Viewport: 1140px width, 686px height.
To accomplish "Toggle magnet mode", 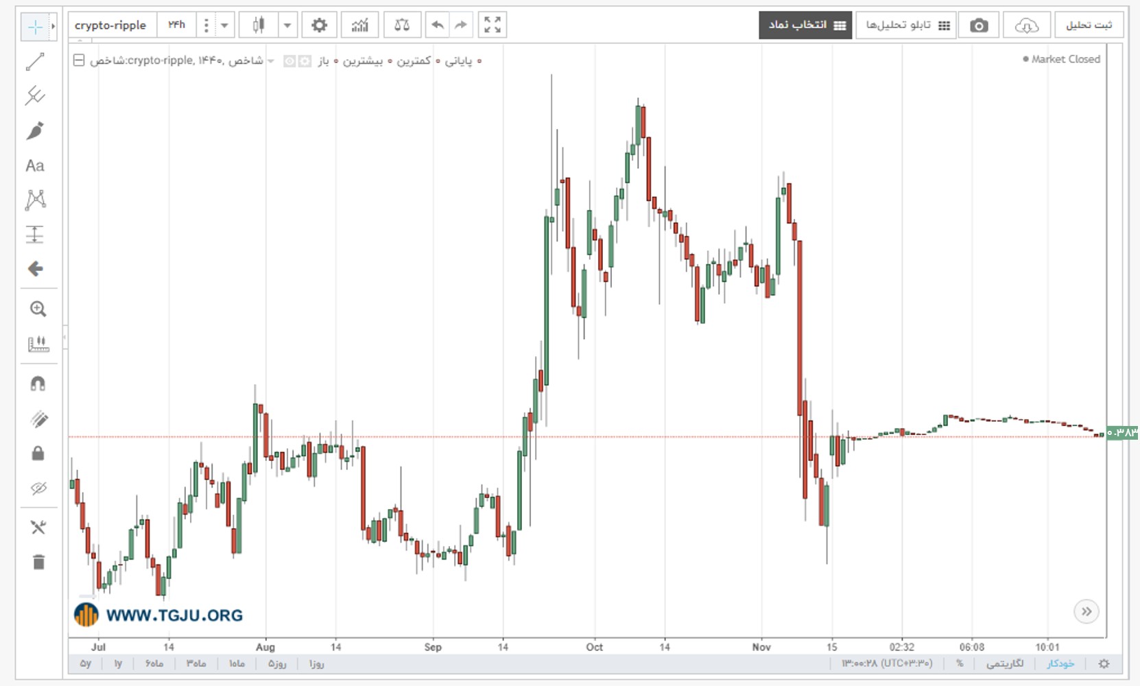I will click(x=38, y=384).
